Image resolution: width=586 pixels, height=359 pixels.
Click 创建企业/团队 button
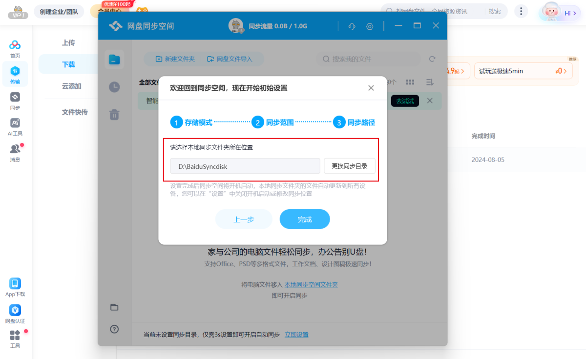(x=59, y=11)
